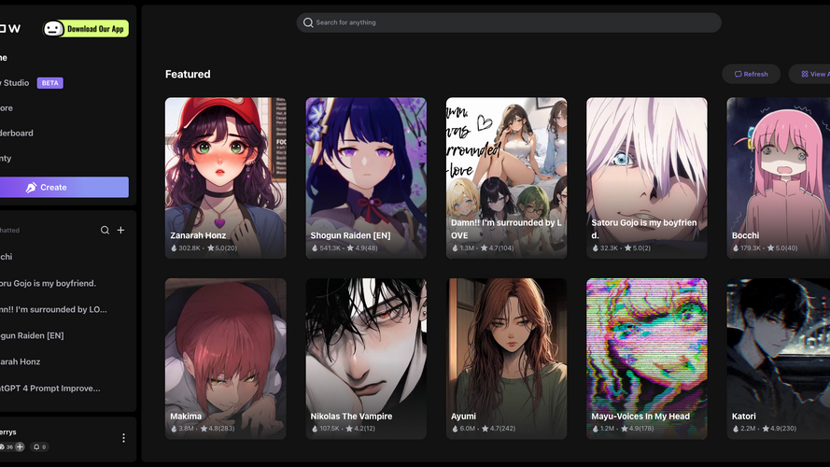Open the Ayumi character card
Image resolution: width=830 pixels, height=467 pixels.
coord(507,359)
